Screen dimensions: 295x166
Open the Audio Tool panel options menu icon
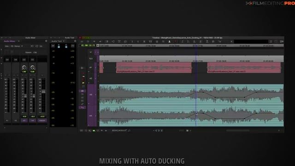click(75, 41)
